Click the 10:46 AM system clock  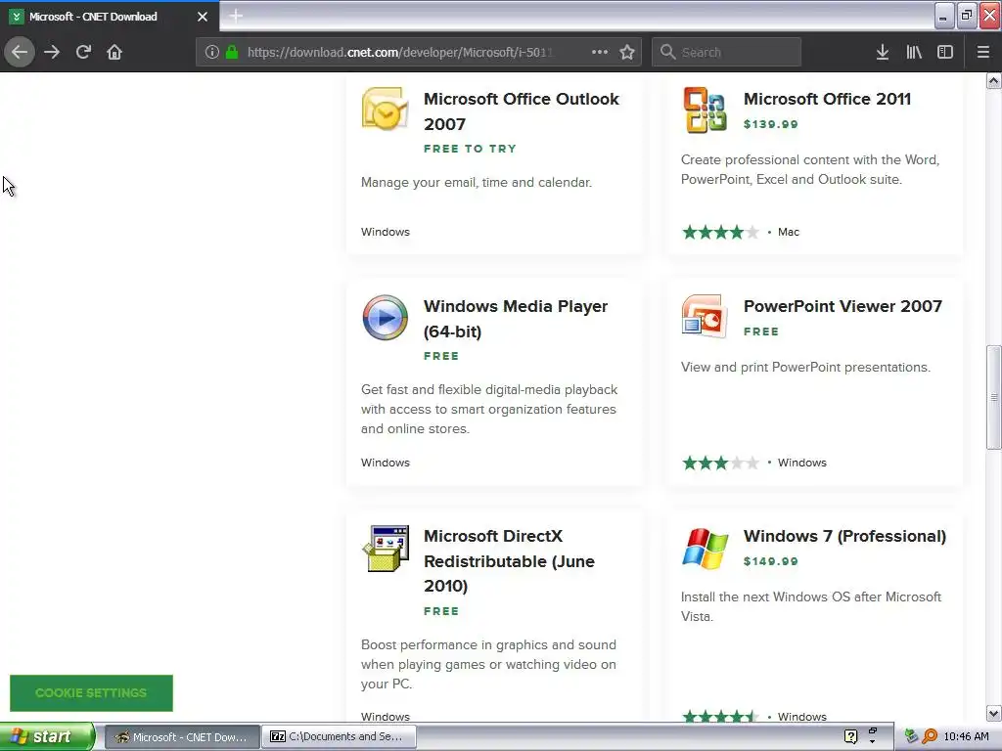point(966,737)
